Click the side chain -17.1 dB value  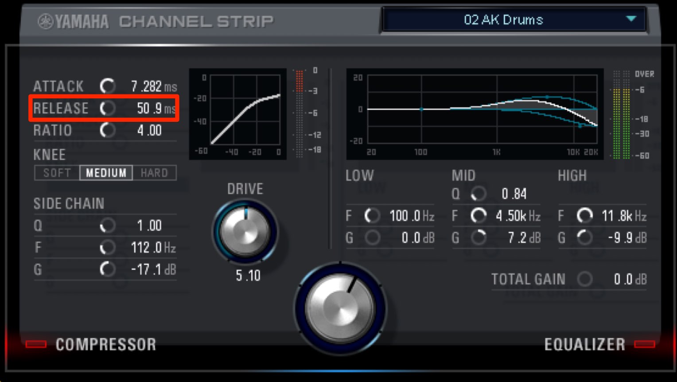click(153, 269)
